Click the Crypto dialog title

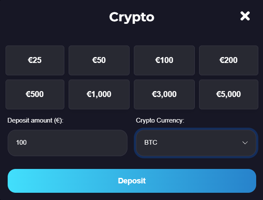coord(131,17)
